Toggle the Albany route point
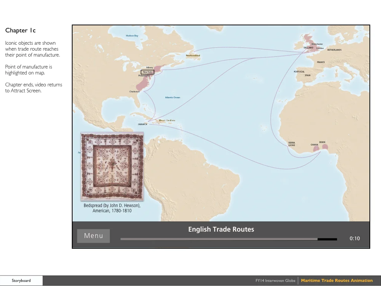 (150, 68)
